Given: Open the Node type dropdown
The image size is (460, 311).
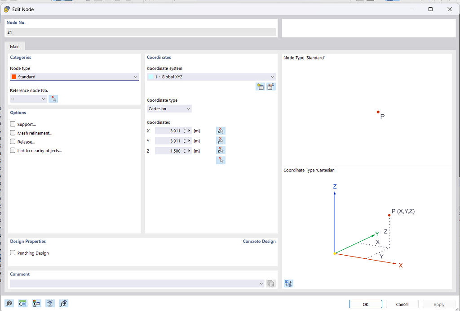Looking at the screenshot, I should tap(136, 77).
